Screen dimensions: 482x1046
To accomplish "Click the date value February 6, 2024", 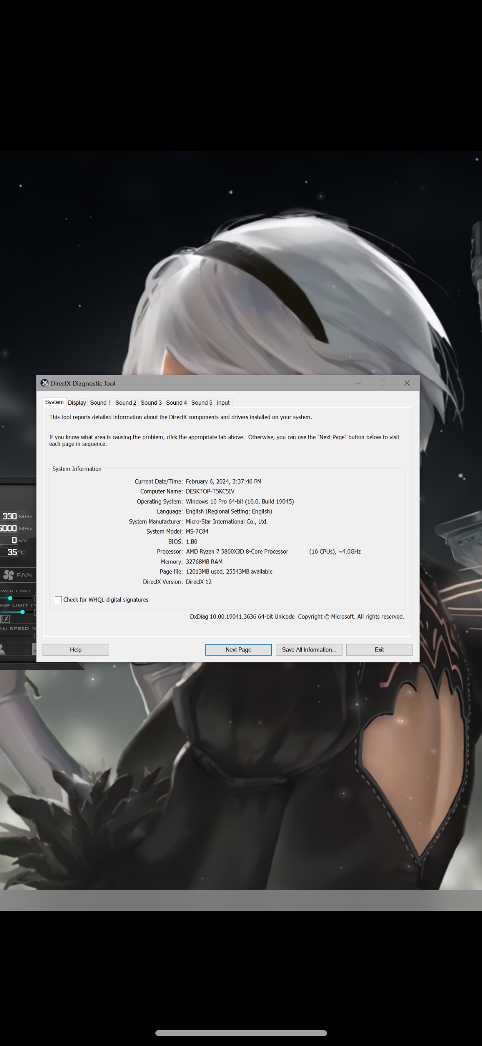I will click(x=224, y=481).
